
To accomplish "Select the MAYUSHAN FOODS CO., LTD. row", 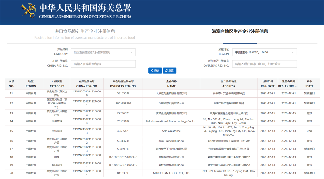I will (171, 173).
